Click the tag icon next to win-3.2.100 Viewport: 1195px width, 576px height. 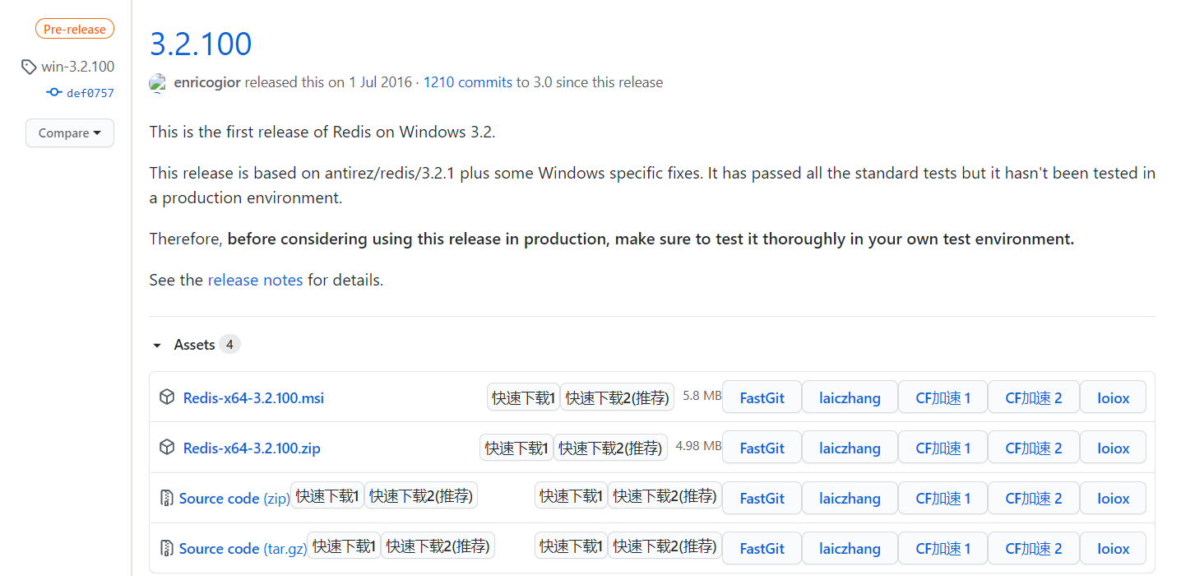(29, 67)
